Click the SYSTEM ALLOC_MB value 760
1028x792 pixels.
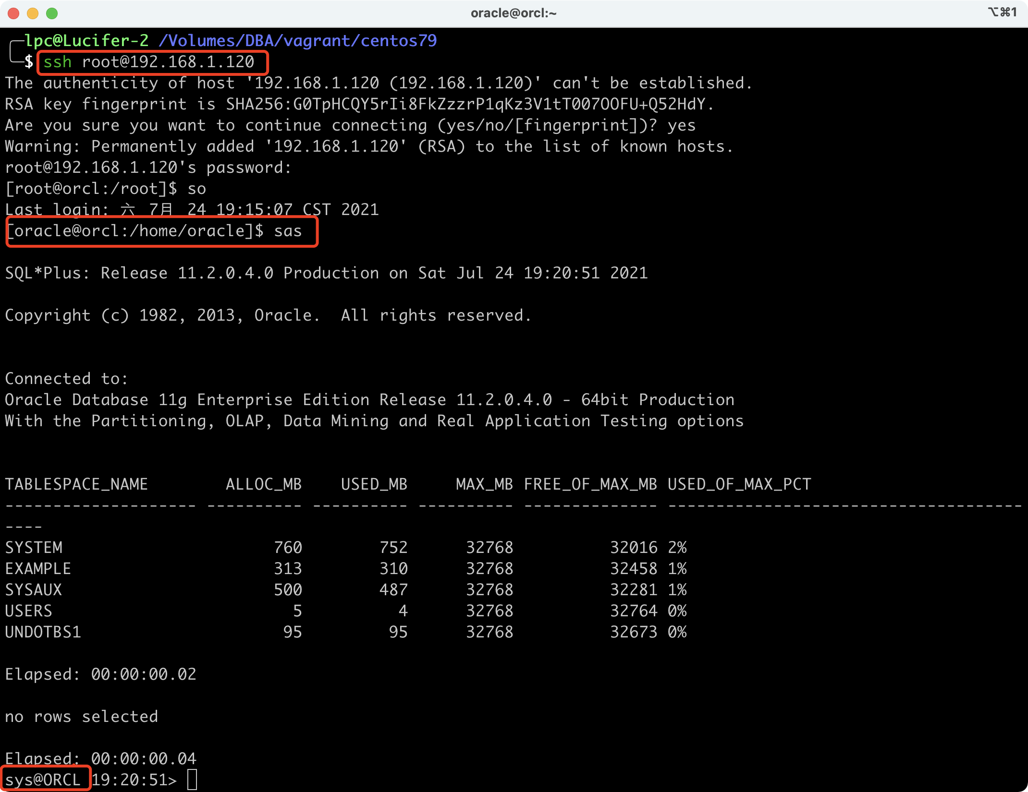[288, 548]
